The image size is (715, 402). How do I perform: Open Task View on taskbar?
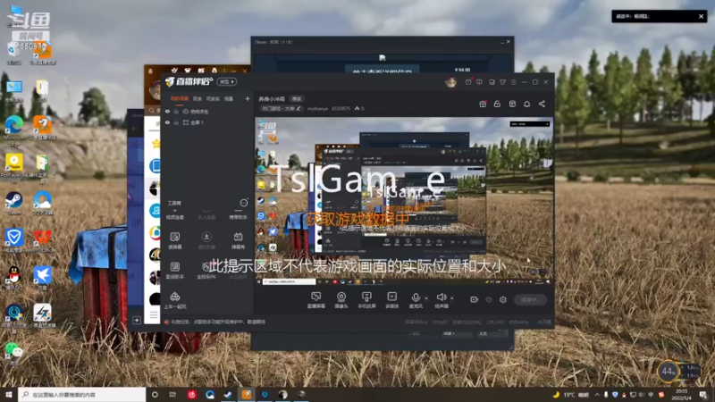coord(172,394)
